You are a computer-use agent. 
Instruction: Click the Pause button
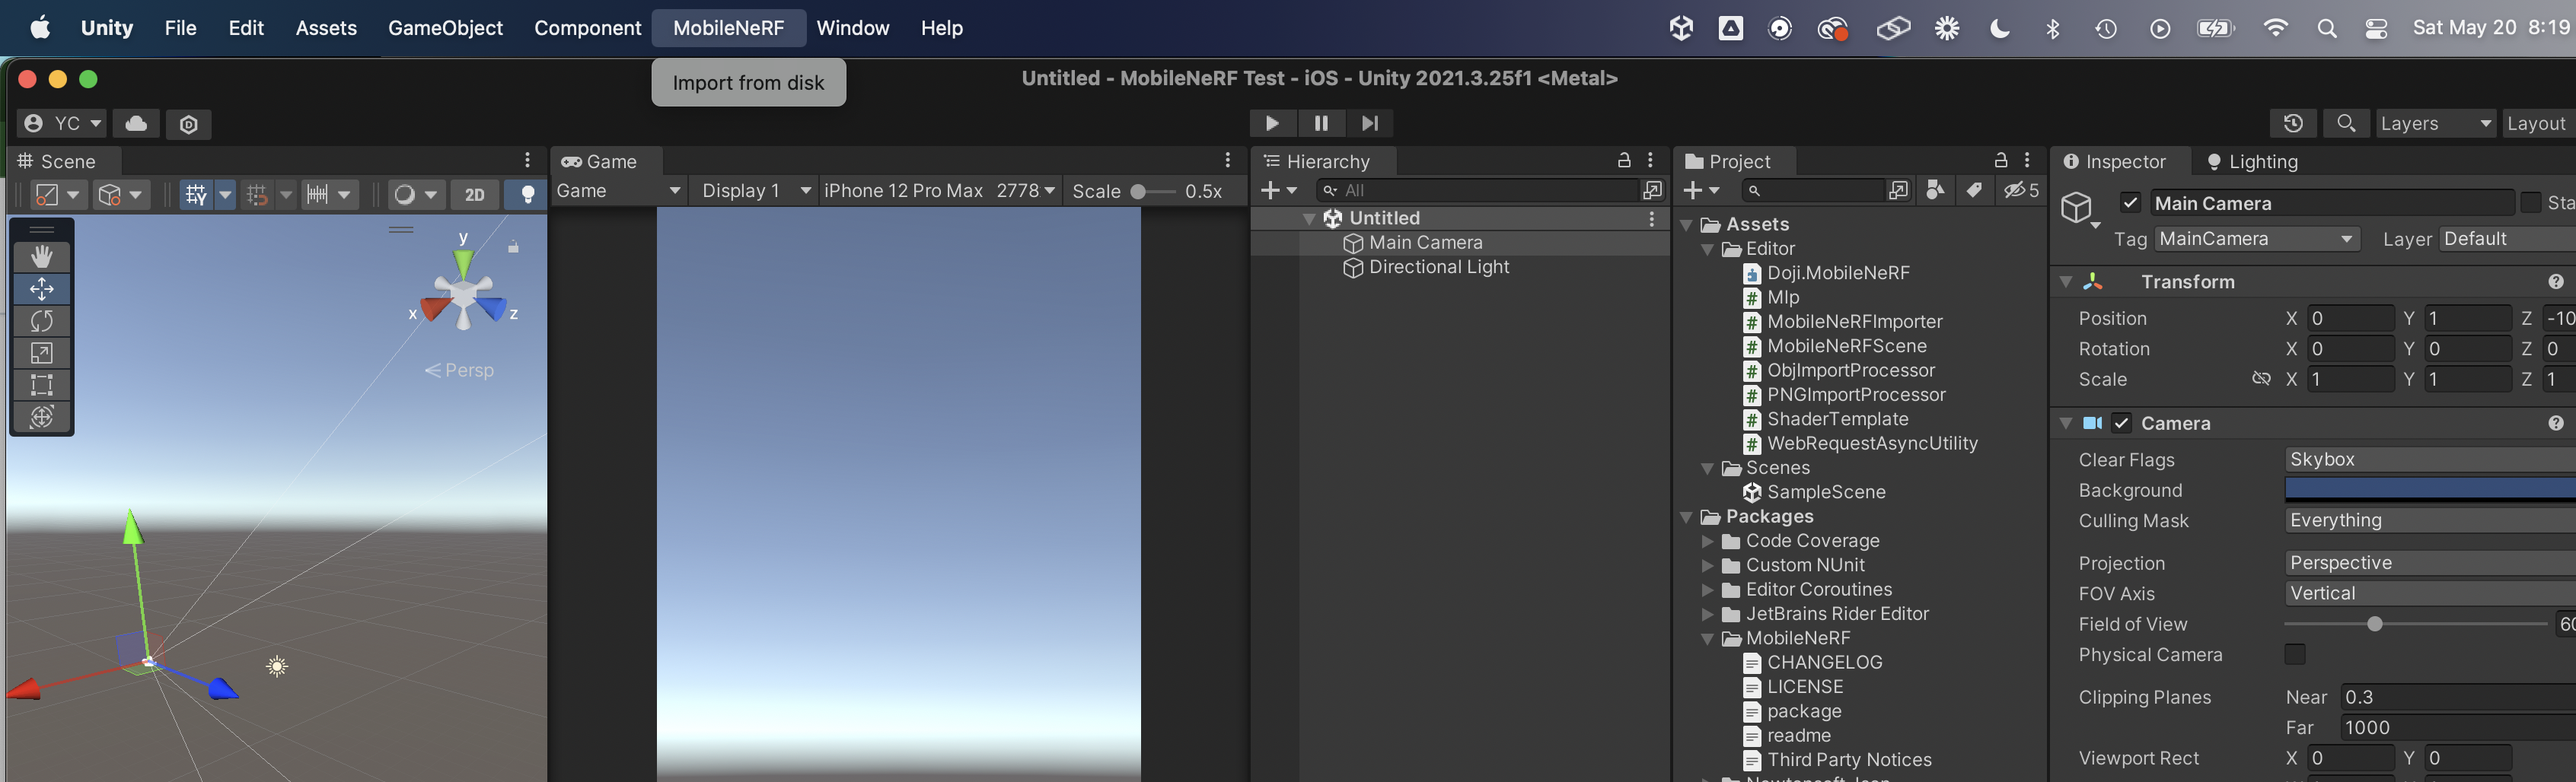click(x=1321, y=122)
